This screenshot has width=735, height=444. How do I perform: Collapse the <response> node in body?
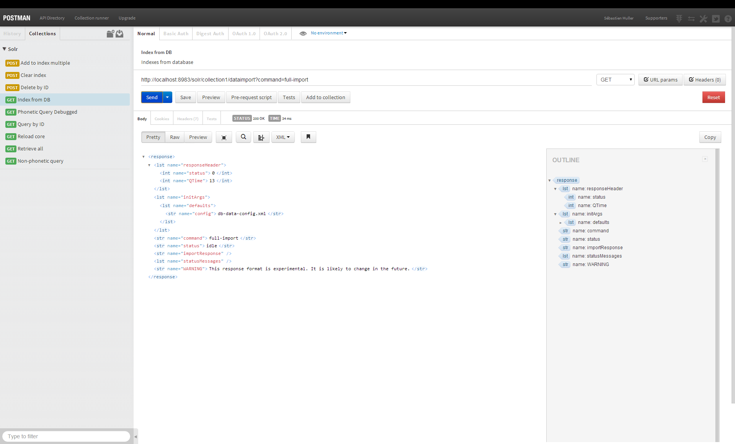[x=144, y=157]
